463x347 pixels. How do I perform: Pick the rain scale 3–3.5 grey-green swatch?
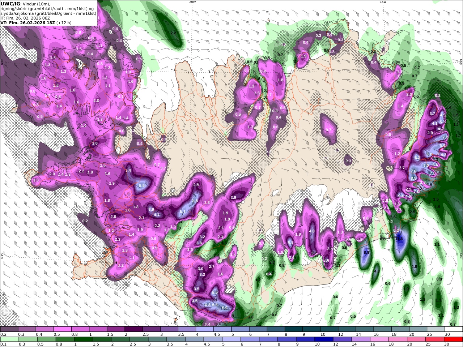(x=157, y=339)
